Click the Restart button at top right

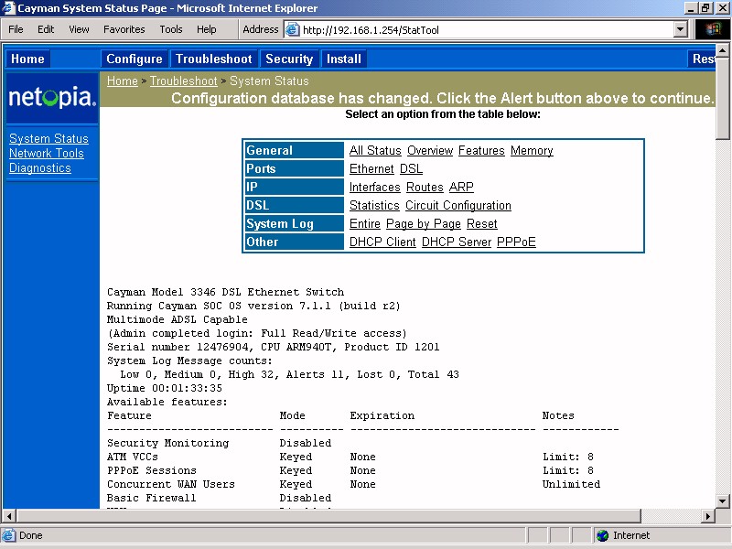tap(702, 59)
